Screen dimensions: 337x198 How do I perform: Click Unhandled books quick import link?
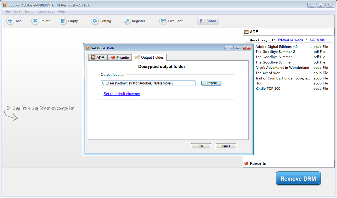(x=290, y=40)
